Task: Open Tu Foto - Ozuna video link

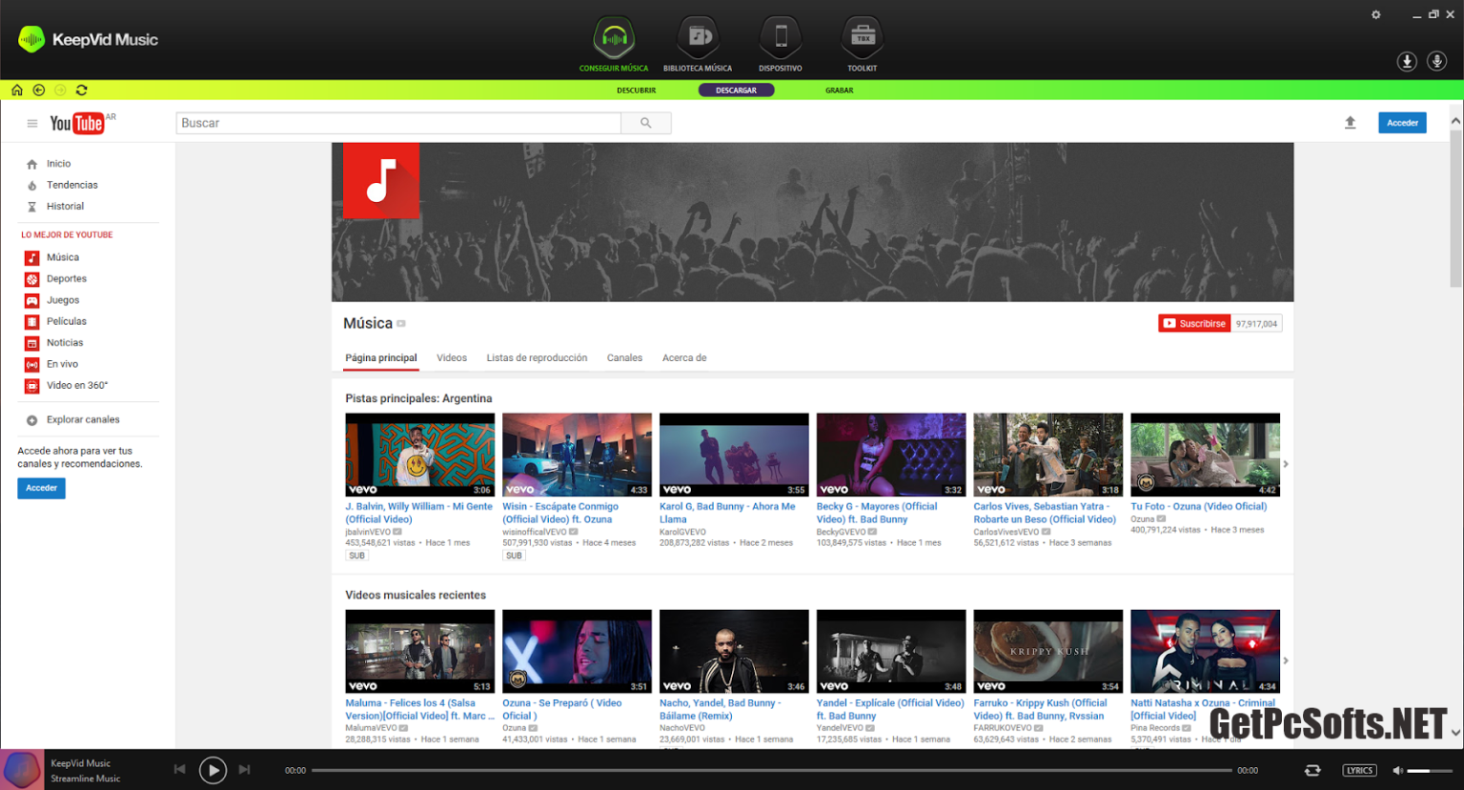Action: pyautogui.click(x=1199, y=507)
